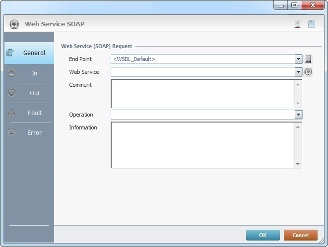Open the Operation dropdown list
328x247 pixels.
click(x=298, y=115)
